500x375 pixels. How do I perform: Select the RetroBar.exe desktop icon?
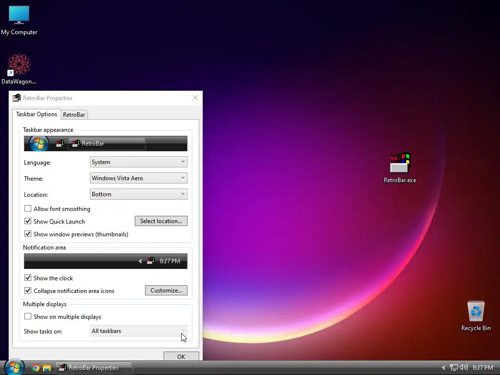click(x=400, y=168)
